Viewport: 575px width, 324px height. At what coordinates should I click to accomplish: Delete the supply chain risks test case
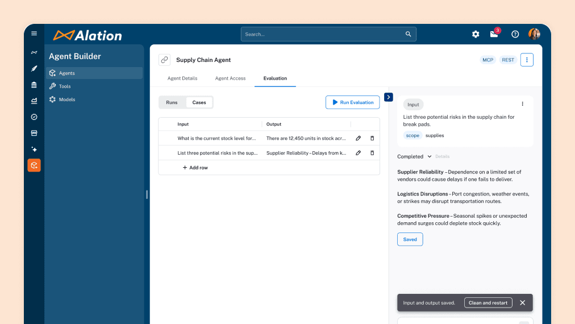pos(372,153)
